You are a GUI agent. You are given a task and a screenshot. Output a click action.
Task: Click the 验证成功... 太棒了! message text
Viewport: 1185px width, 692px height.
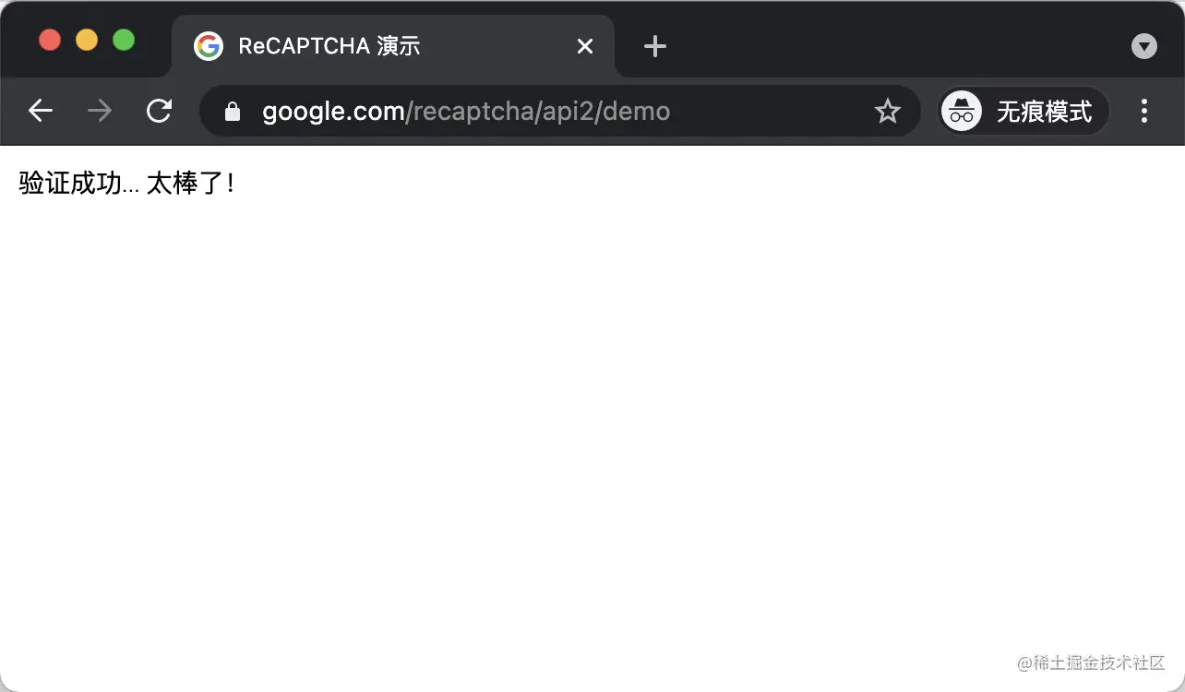pyautogui.click(x=127, y=183)
